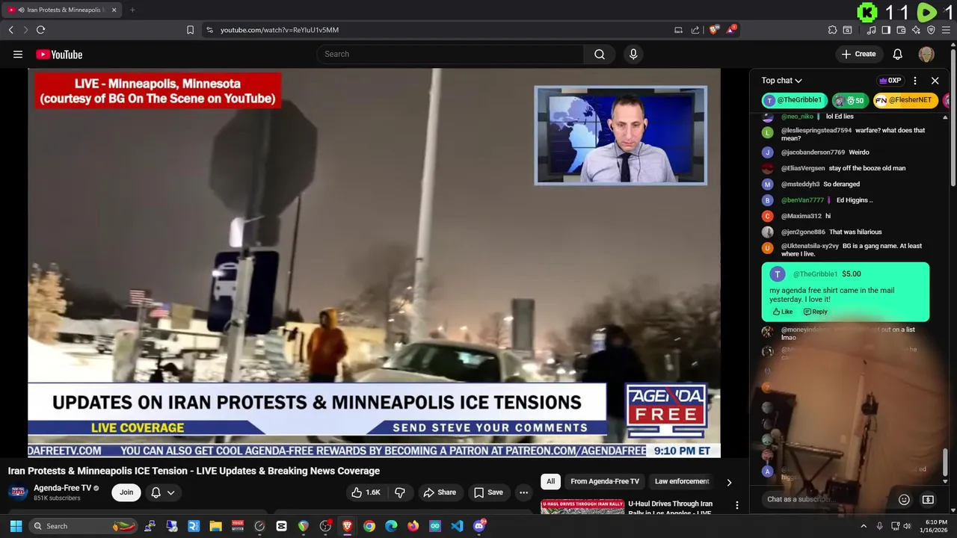The image size is (957, 538).
Task: Click the Agenda-Free TV channel avatar
Action: point(18,492)
